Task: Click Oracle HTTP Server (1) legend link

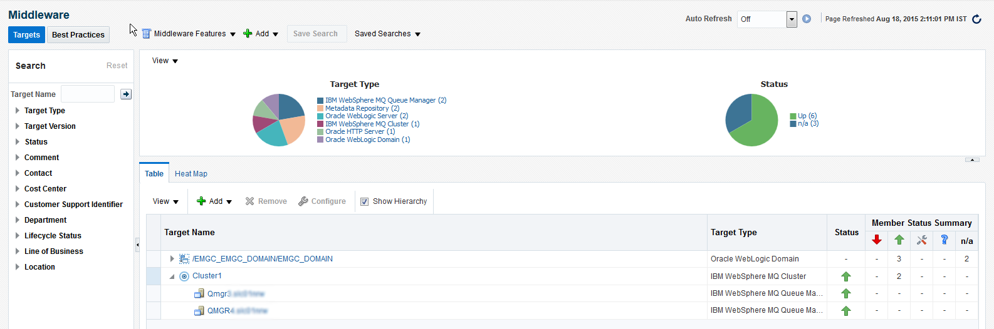Action: pos(360,131)
